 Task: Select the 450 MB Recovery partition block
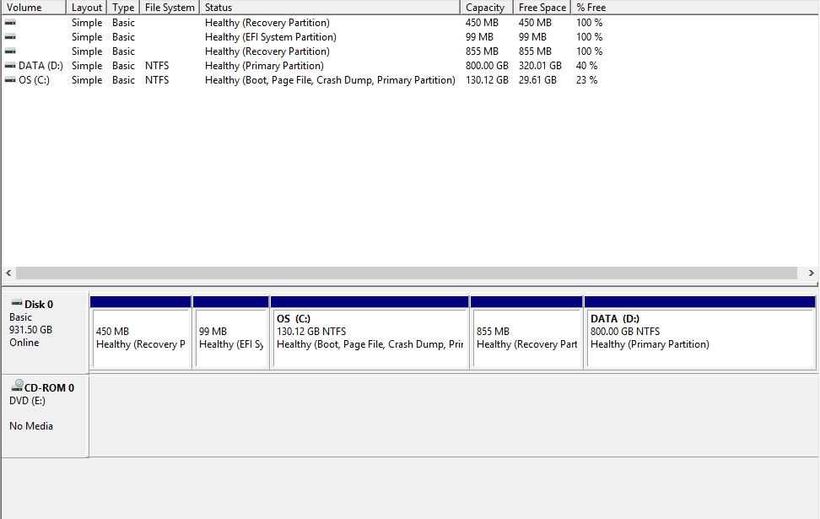tap(141, 332)
